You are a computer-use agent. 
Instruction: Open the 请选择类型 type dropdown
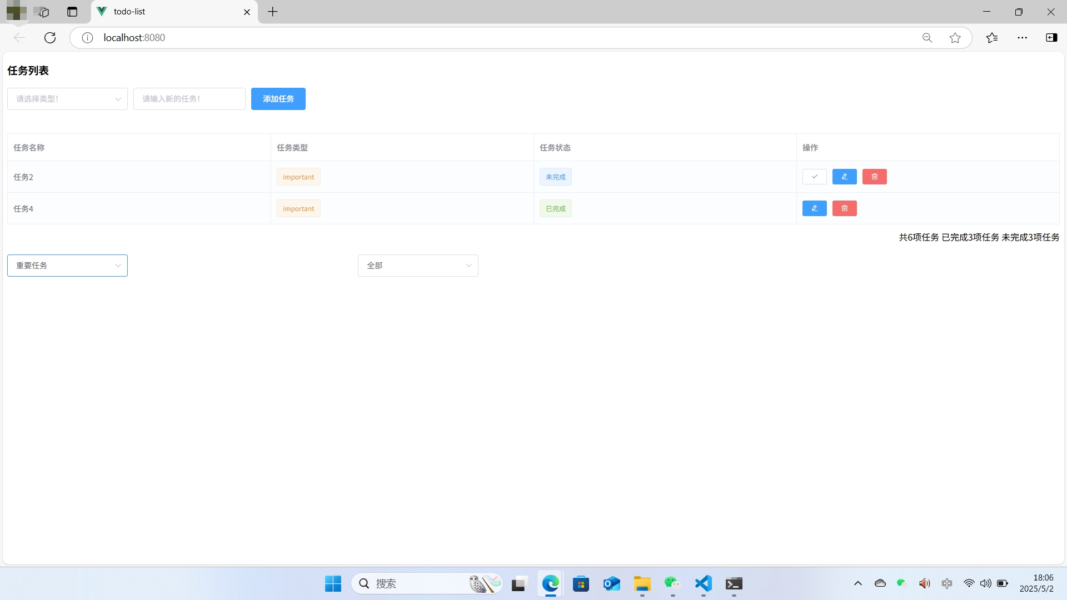point(67,99)
